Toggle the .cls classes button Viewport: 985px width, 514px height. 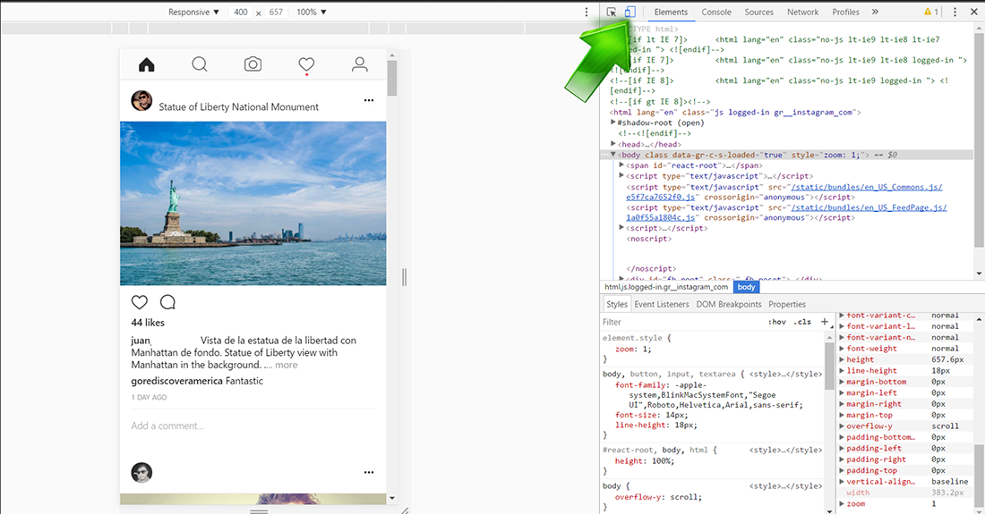[801, 322]
